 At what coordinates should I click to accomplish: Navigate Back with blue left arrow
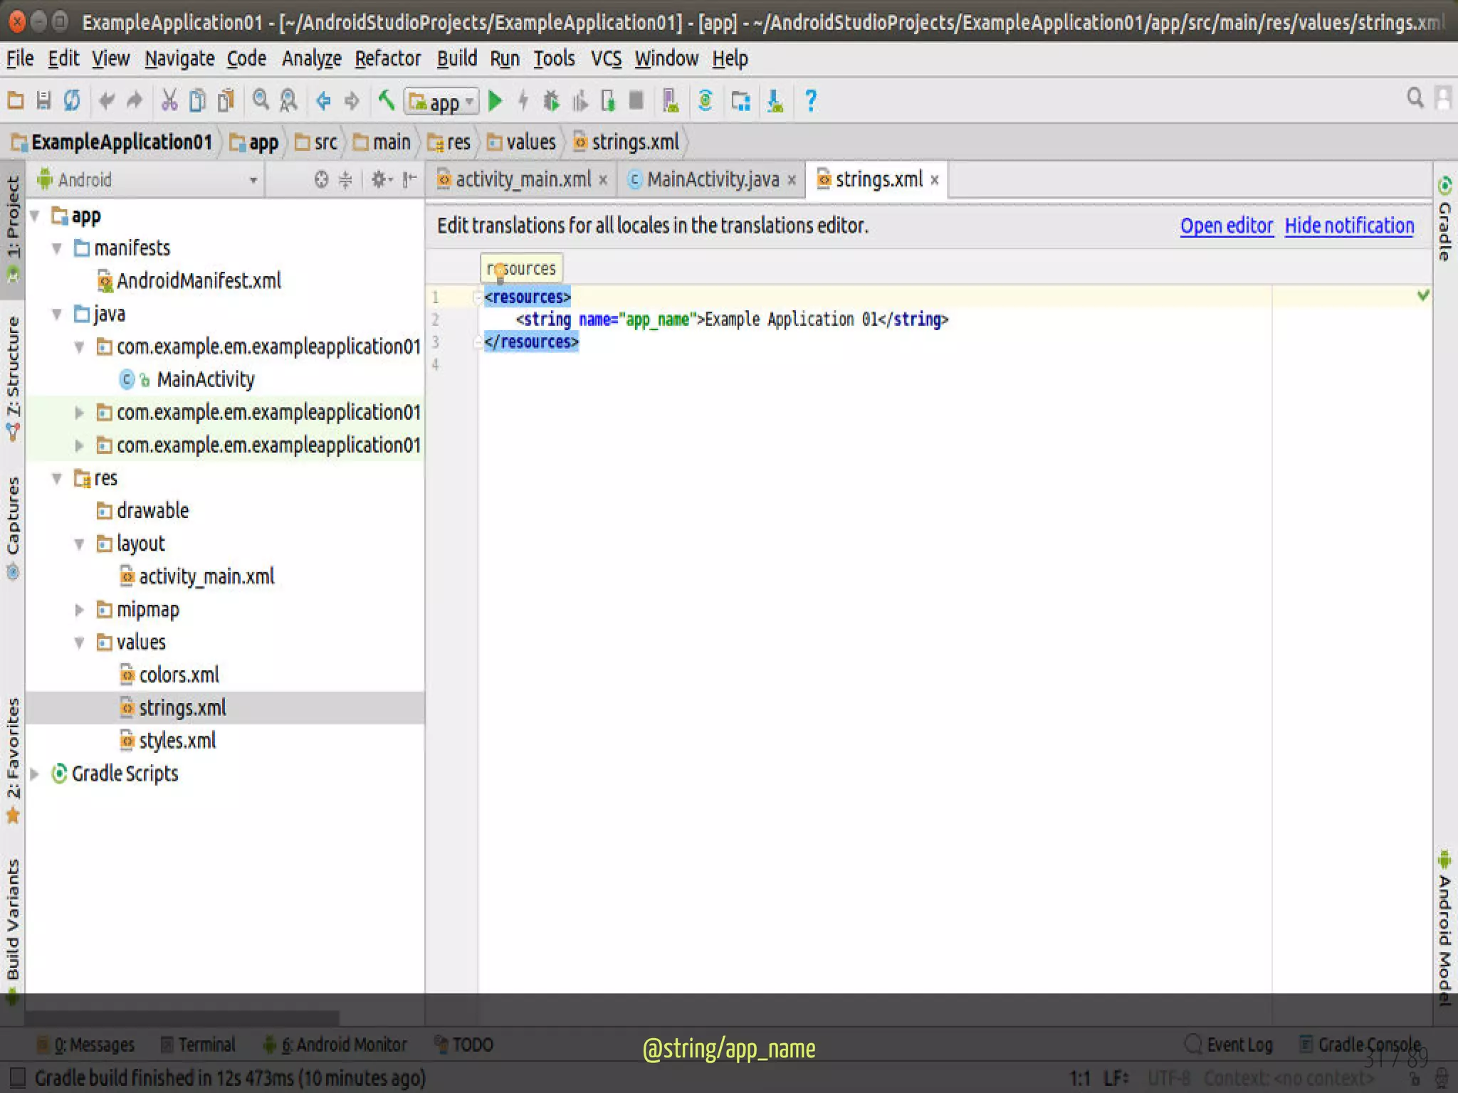click(x=323, y=101)
